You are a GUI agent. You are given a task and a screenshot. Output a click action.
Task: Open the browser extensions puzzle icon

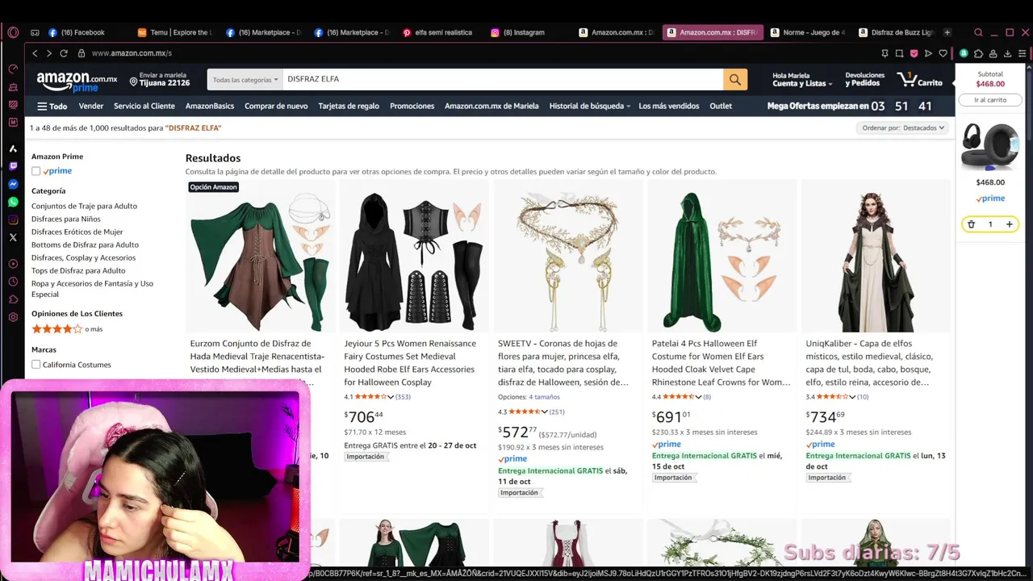tap(978, 53)
